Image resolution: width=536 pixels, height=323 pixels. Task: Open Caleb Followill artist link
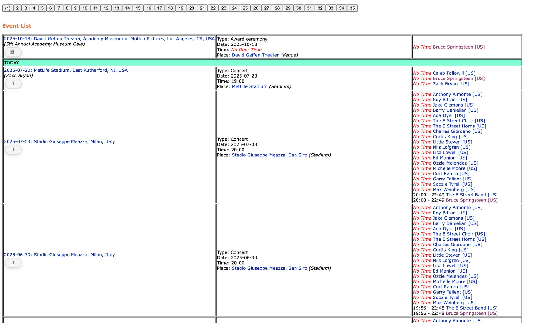coord(454,73)
